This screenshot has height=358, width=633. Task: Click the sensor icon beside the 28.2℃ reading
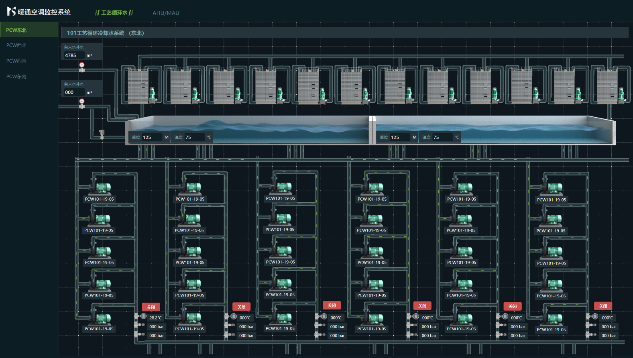pyautogui.click(x=143, y=317)
